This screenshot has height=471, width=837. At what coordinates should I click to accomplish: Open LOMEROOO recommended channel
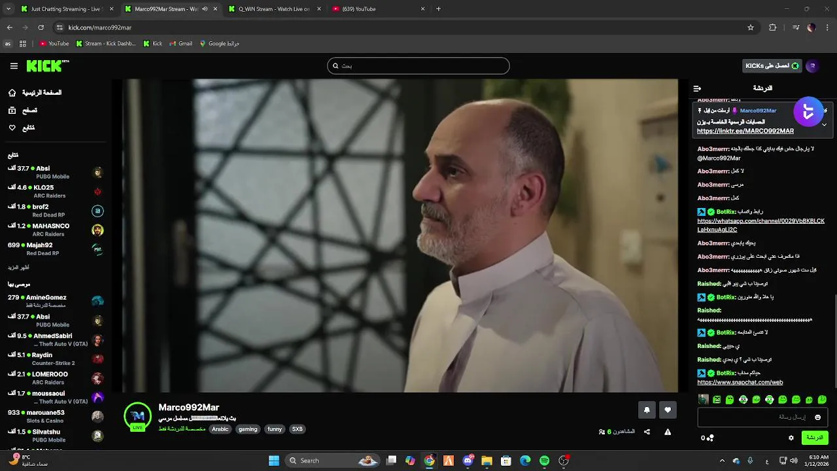56,378
